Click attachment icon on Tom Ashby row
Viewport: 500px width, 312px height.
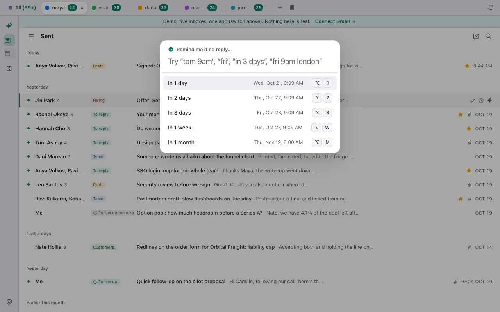[470, 143]
